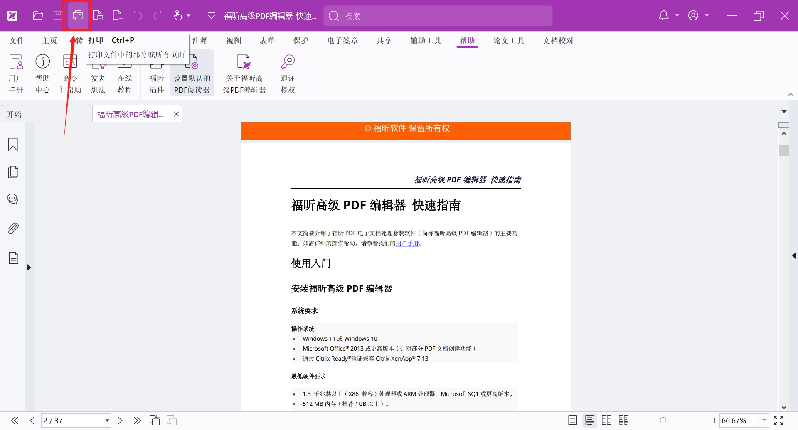This screenshot has height=430, width=798.
Task: Open the 用户手册 hyperlink in document
Action: tap(407, 243)
